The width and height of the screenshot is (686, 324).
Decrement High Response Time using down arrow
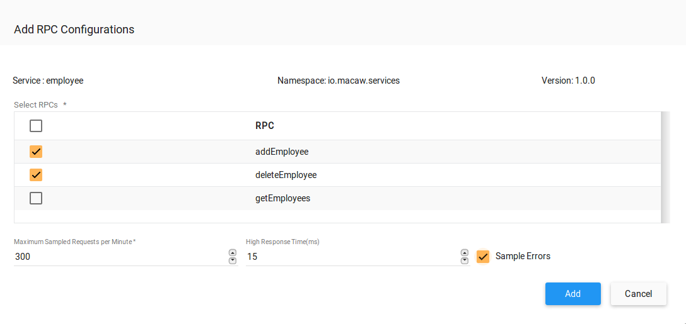pos(465,260)
